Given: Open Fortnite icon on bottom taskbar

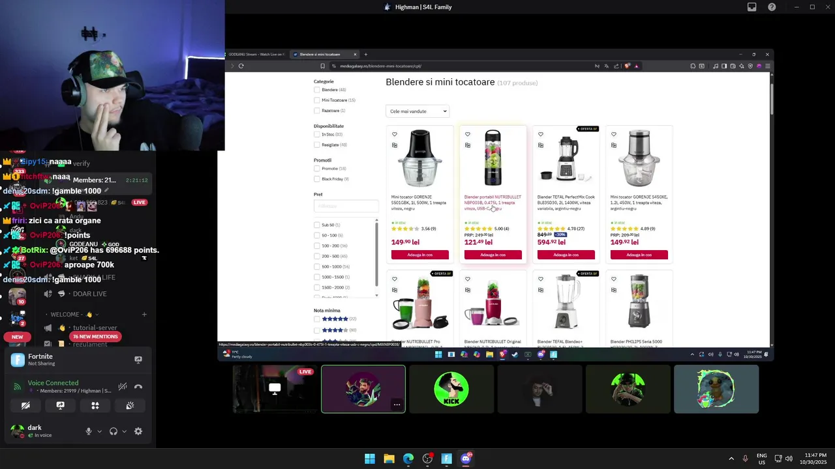Looking at the screenshot, I should tap(447, 459).
